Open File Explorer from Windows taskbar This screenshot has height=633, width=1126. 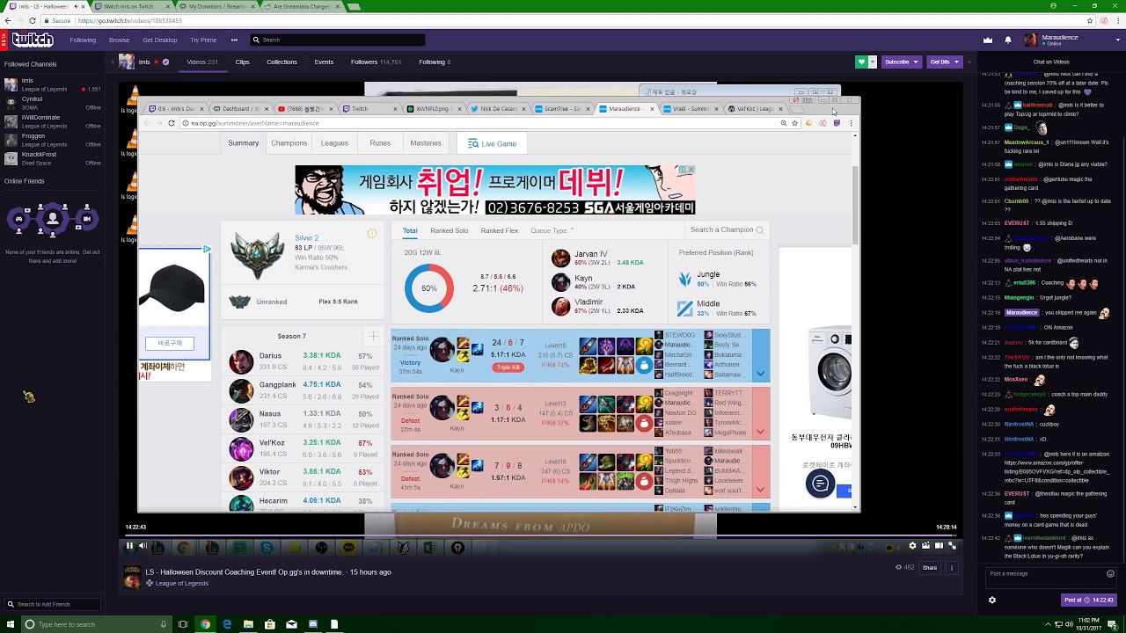click(x=249, y=624)
